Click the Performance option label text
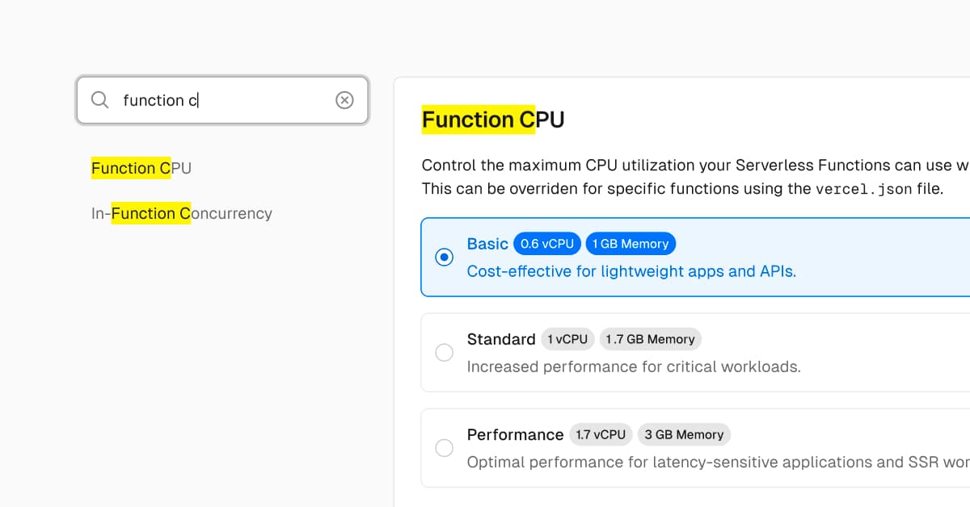Image resolution: width=970 pixels, height=507 pixels. pyautogui.click(x=515, y=434)
